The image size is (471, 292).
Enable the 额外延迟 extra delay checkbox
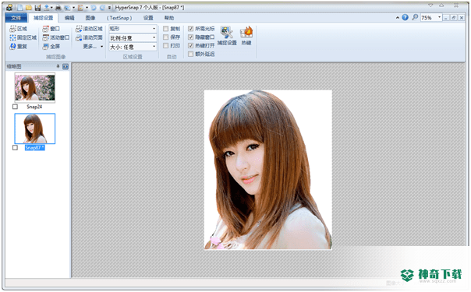[x=191, y=54]
